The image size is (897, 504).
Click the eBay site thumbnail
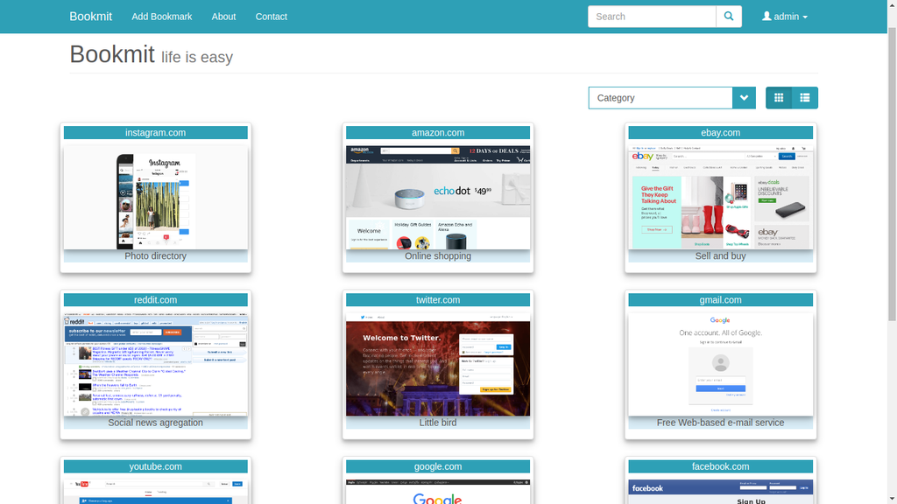(x=720, y=198)
